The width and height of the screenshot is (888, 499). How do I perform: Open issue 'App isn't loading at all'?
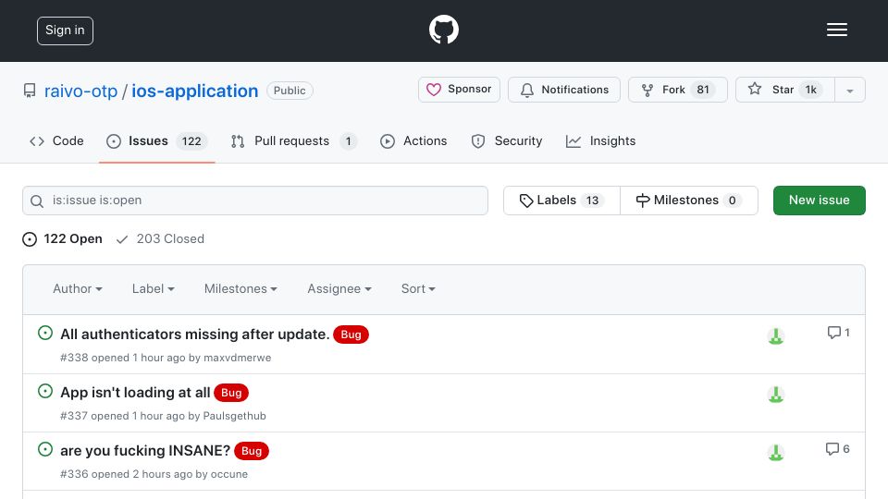[x=135, y=393]
